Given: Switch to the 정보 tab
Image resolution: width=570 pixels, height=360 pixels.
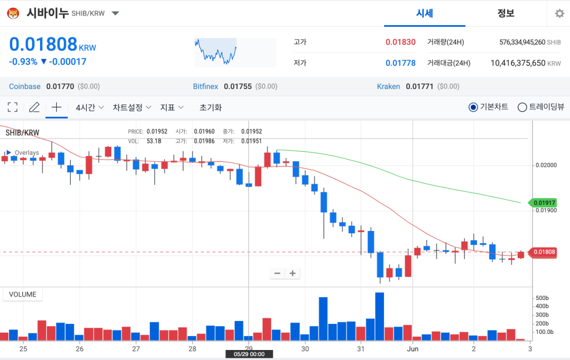Looking at the screenshot, I should coord(505,13).
